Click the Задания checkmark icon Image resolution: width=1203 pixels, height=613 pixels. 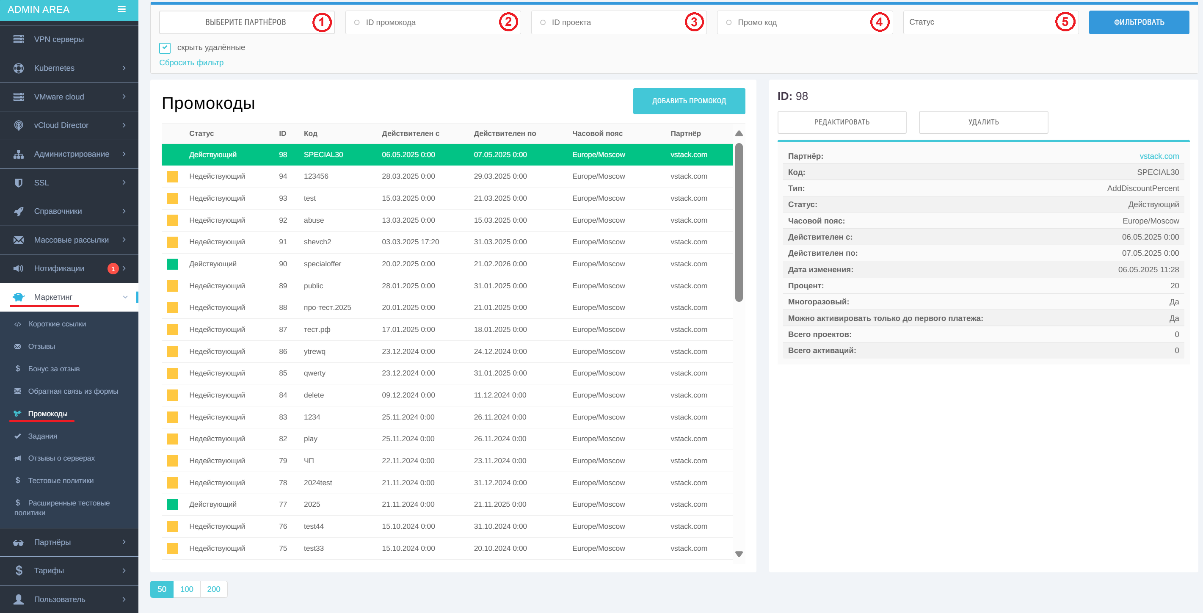(18, 436)
